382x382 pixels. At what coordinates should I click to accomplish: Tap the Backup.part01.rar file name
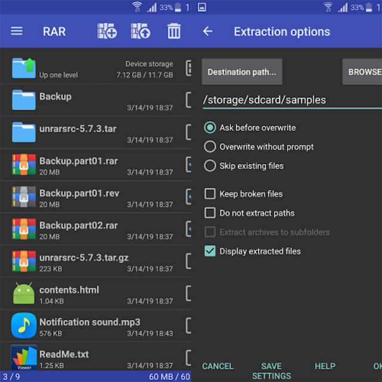click(x=78, y=161)
